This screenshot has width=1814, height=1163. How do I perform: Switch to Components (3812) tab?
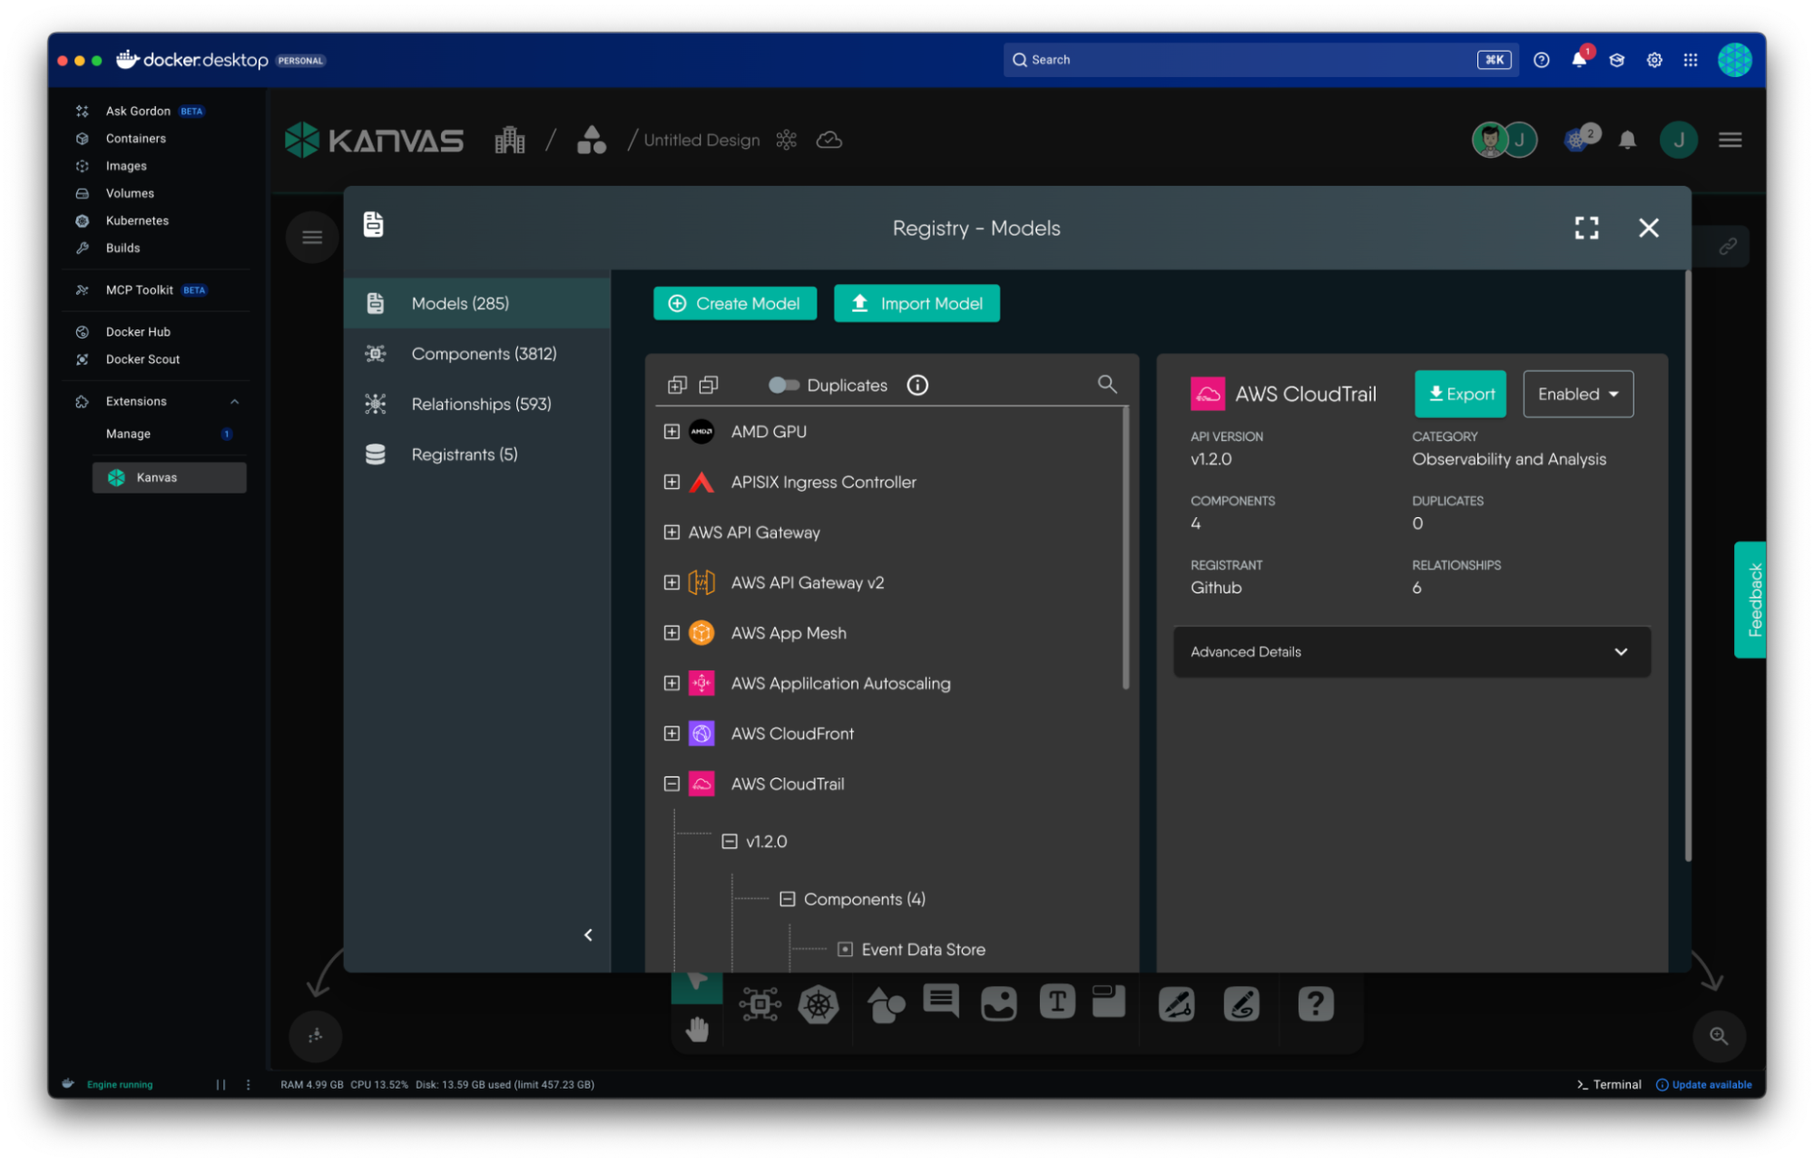click(x=483, y=354)
